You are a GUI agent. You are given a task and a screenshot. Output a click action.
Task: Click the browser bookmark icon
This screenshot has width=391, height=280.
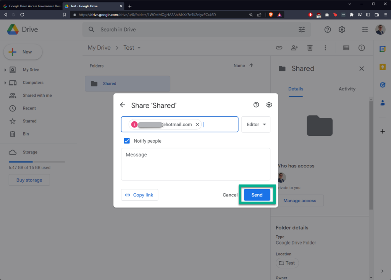[x=64, y=15]
